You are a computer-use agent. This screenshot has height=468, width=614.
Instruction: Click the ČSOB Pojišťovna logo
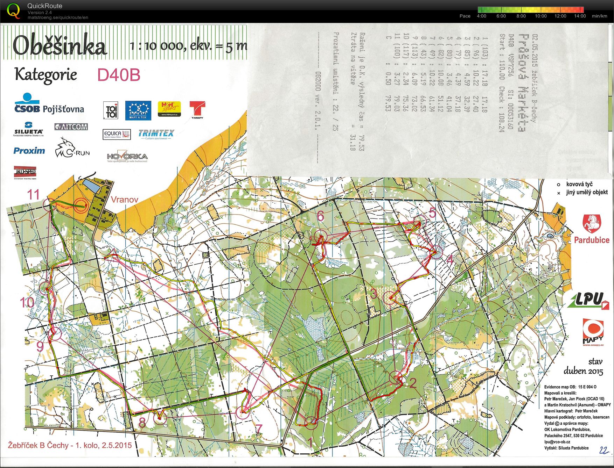tap(49, 103)
